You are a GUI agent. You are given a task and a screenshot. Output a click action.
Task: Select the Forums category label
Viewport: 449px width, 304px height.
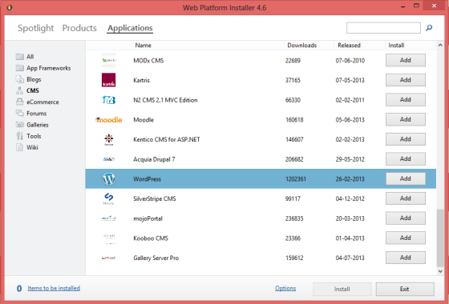point(36,114)
